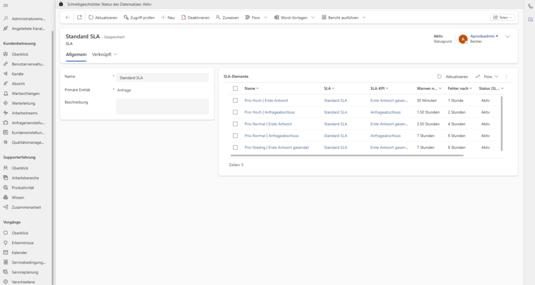Open Warteschlangen in the left navigation

(x=26, y=93)
